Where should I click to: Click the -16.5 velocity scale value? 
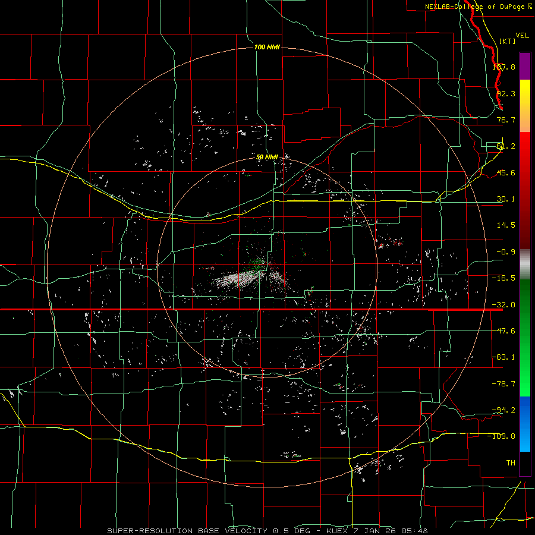503,278
